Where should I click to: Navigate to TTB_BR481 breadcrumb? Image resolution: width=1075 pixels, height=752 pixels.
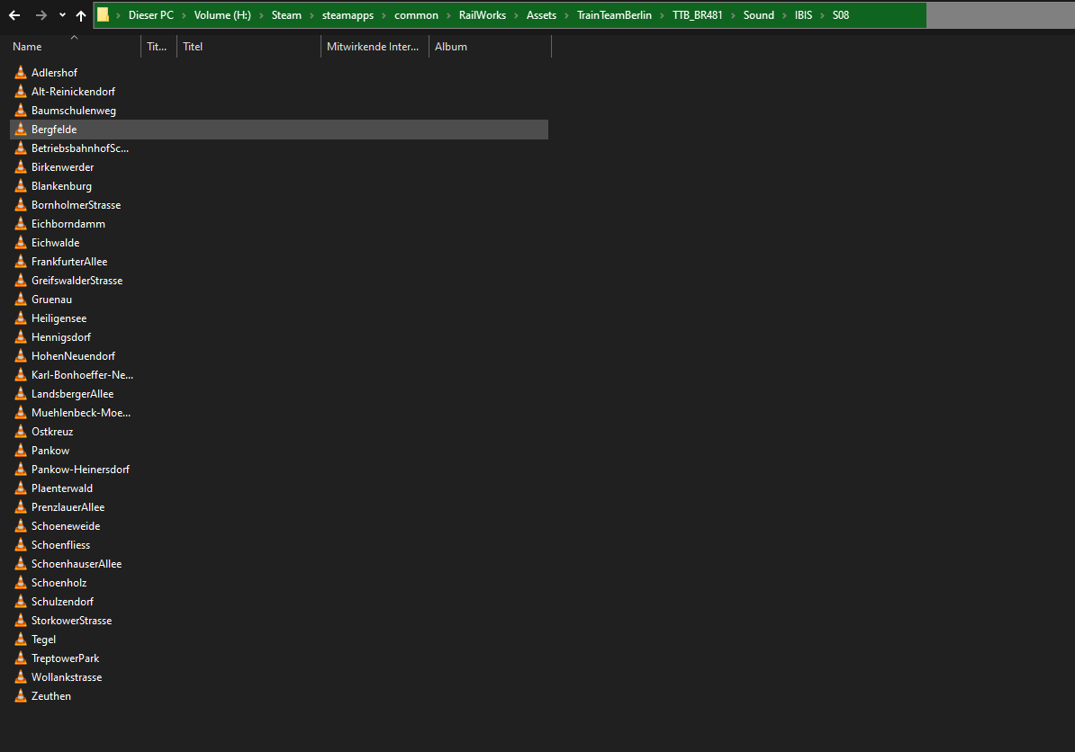click(697, 15)
